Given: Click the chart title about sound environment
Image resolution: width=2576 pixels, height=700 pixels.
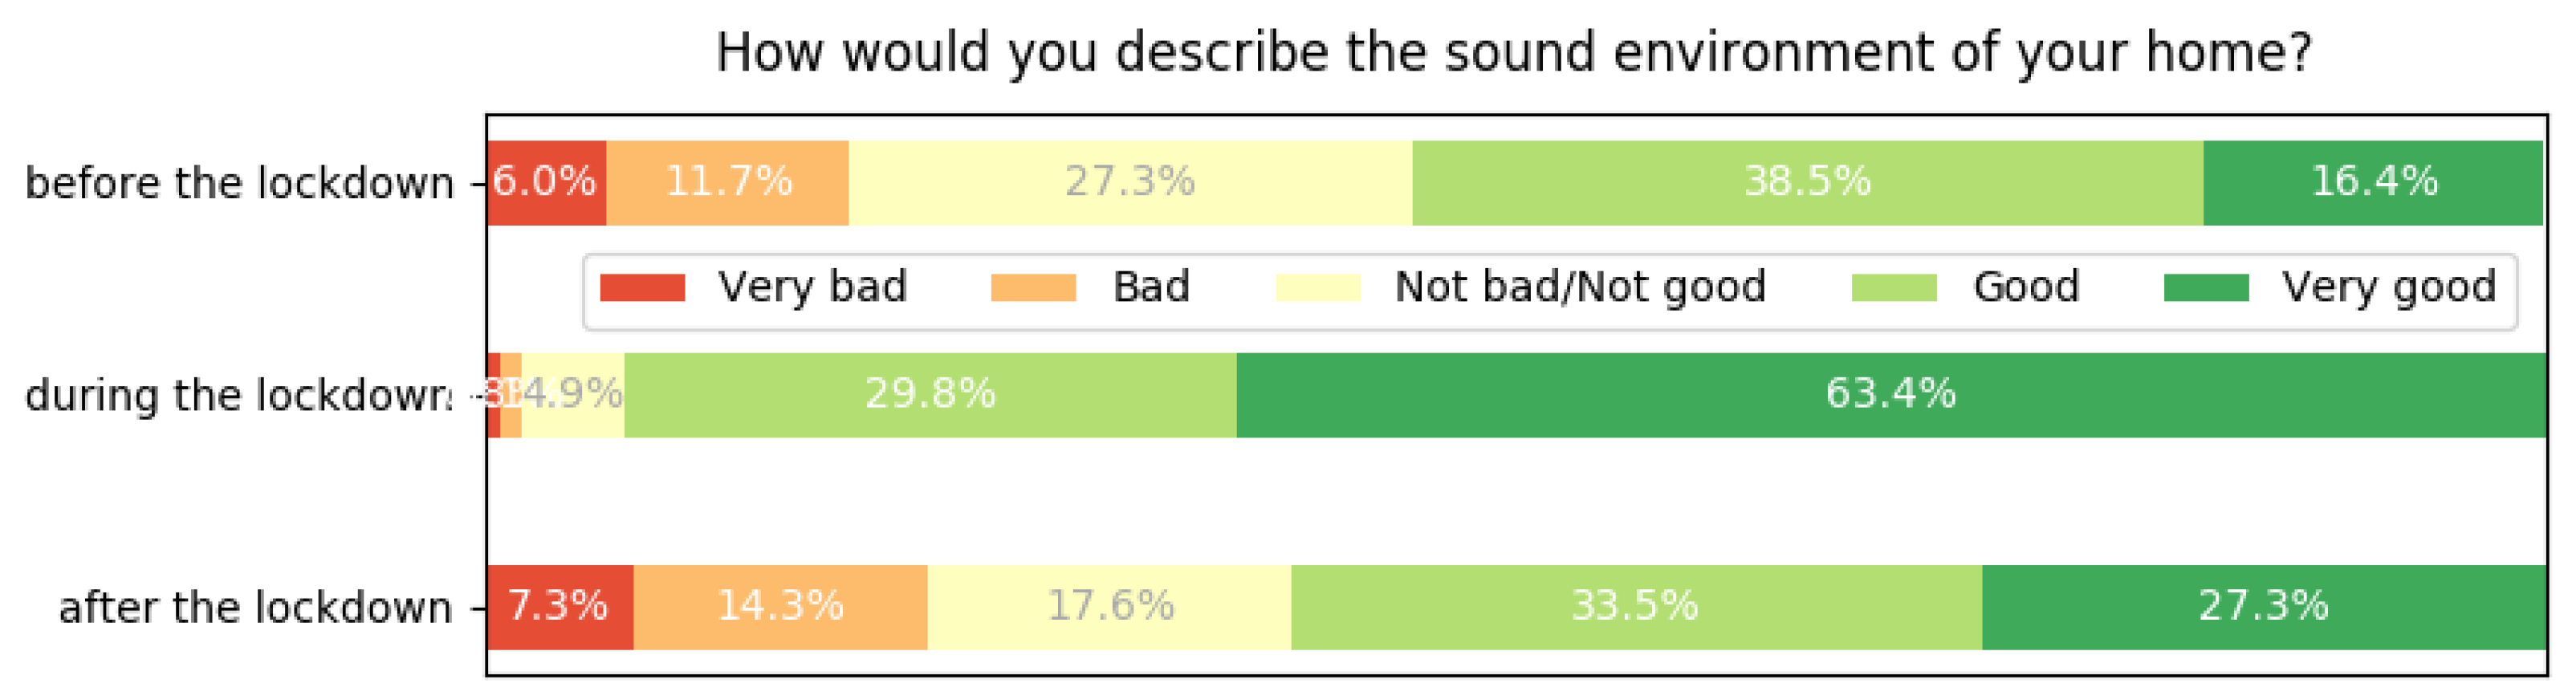Looking at the screenshot, I should [1514, 52].
